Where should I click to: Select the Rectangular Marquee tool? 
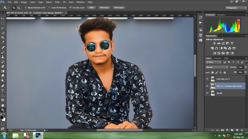point(3,23)
